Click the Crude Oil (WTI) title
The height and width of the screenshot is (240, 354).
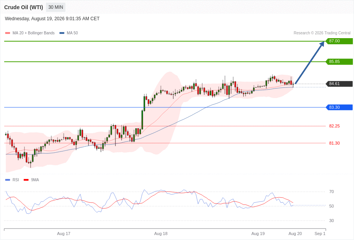pyautogui.click(x=24, y=7)
